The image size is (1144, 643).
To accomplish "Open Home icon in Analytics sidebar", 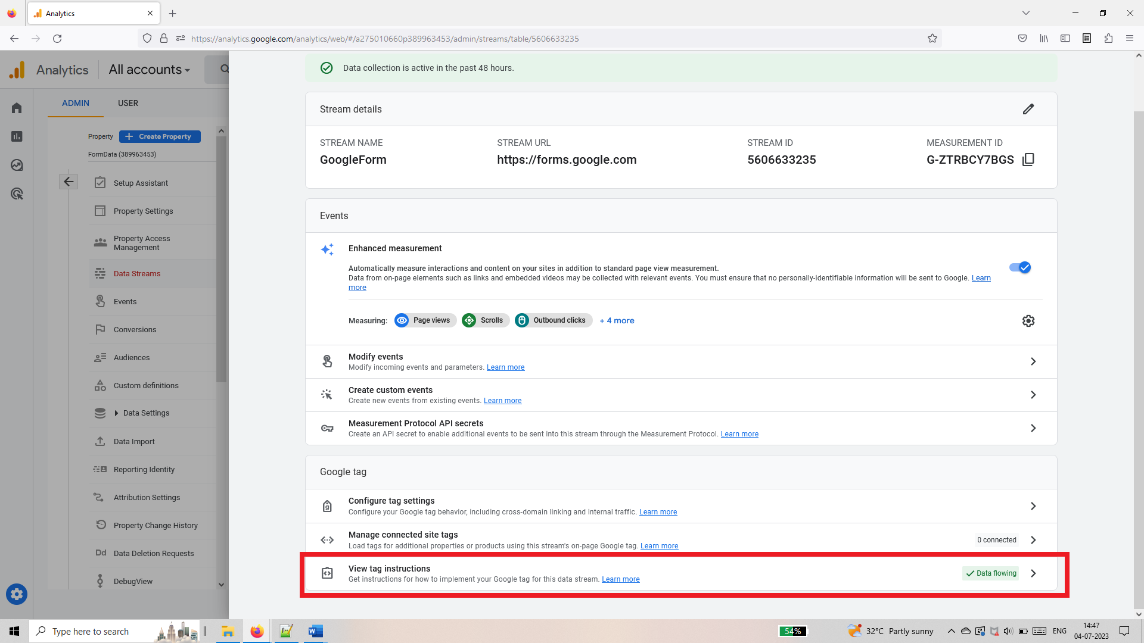I will point(17,108).
